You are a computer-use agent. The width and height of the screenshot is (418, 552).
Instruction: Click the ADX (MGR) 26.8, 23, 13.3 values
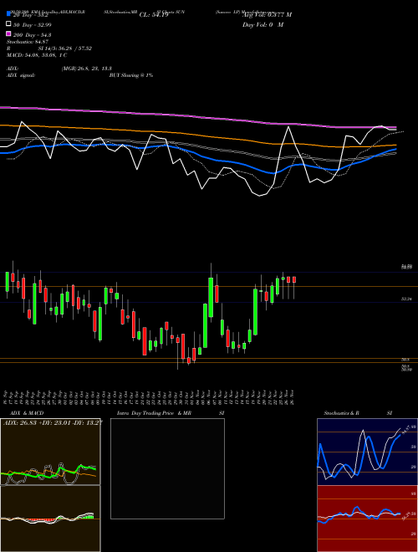87,69
